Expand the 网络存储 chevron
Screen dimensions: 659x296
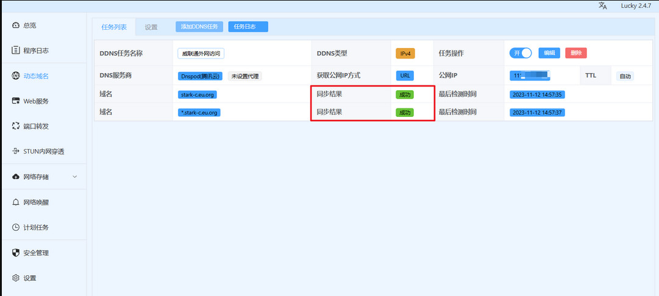point(75,177)
